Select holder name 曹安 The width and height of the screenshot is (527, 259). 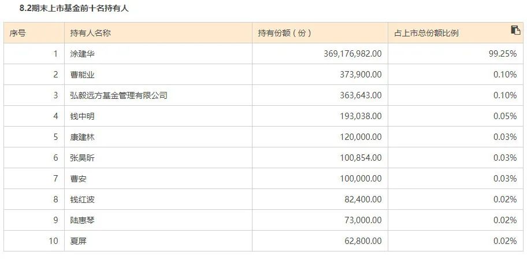79,178
